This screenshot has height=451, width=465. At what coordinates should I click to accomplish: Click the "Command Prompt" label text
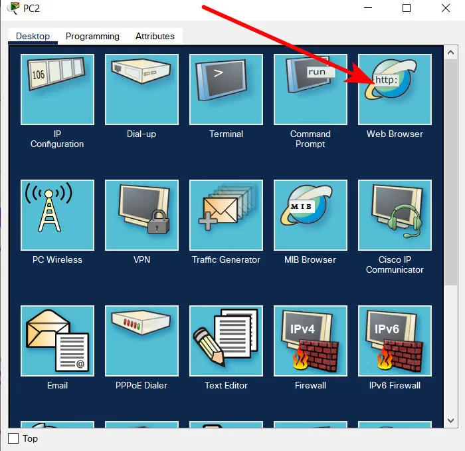(x=310, y=139)
